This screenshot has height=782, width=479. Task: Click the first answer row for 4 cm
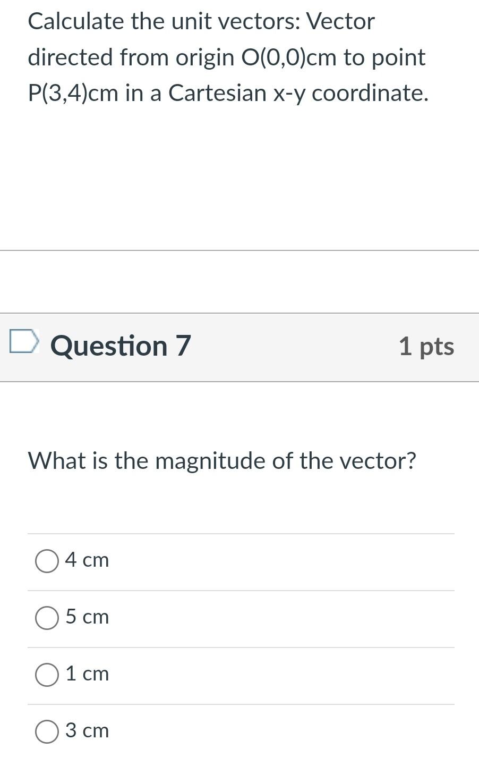click(239, 560)
